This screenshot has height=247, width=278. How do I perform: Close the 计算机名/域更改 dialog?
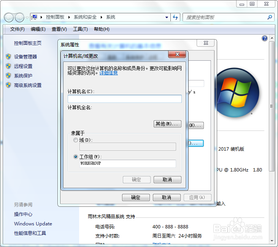click(x=177, y=54)
